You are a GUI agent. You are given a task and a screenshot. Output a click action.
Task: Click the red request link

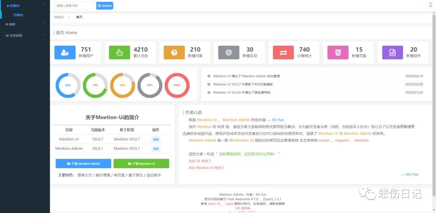[342, 140]
